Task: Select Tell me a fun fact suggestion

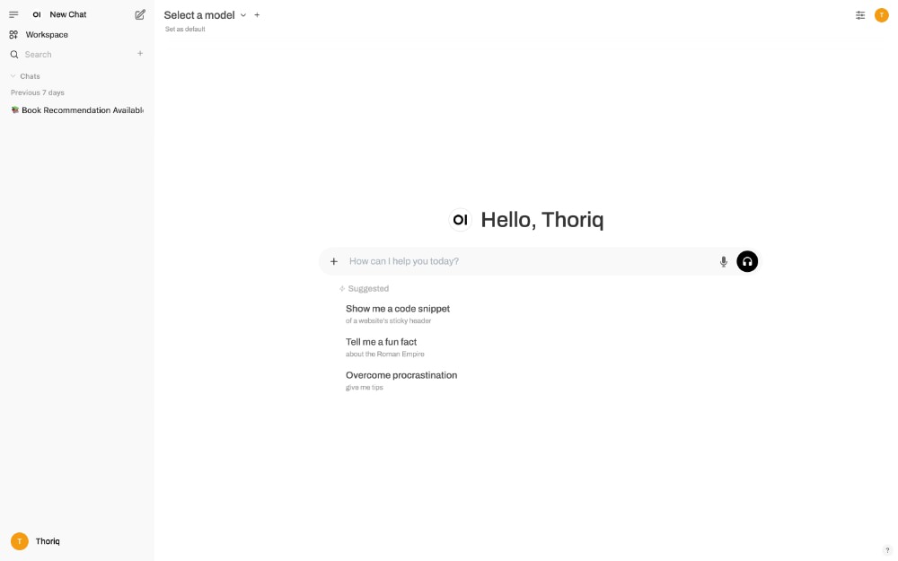Action: pyautogui.click(x=385, y=346)
